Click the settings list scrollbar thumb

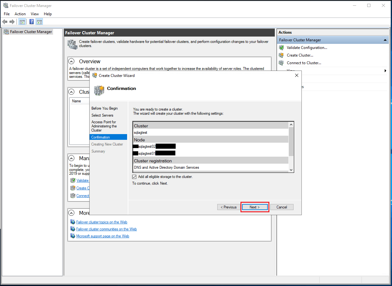[291, 142]
